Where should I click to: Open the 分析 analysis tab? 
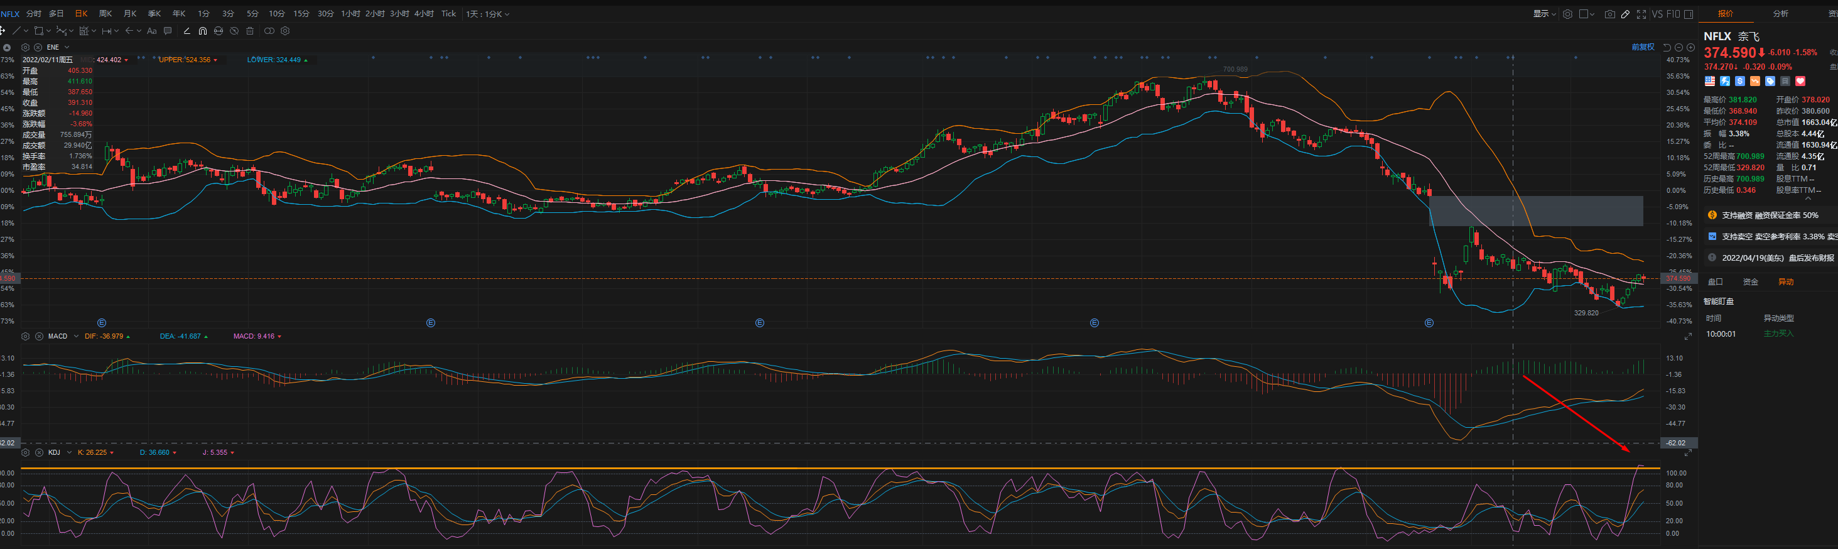tap(1781, 14)
